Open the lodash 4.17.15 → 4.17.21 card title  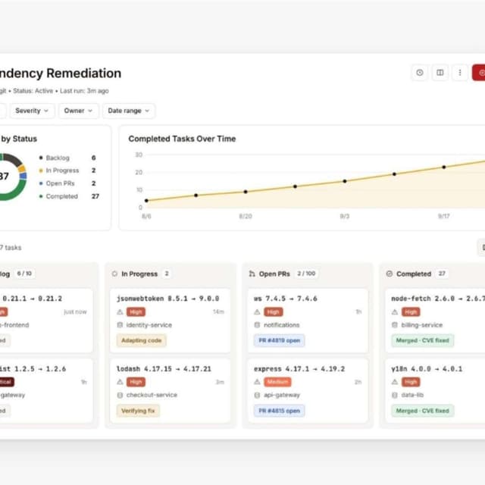point(164,369)
